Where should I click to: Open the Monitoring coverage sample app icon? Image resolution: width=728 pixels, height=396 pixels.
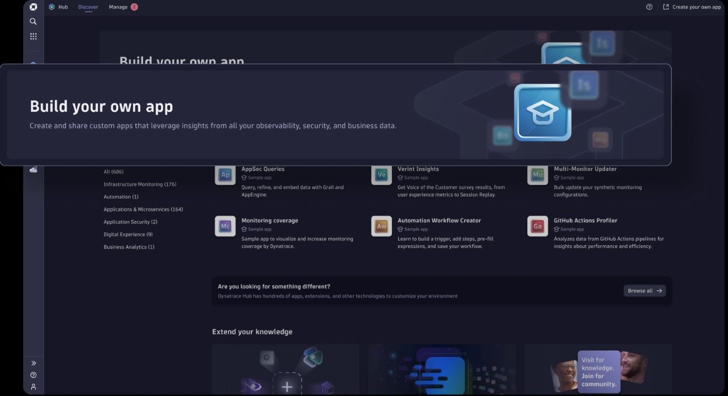click(225, 226)
